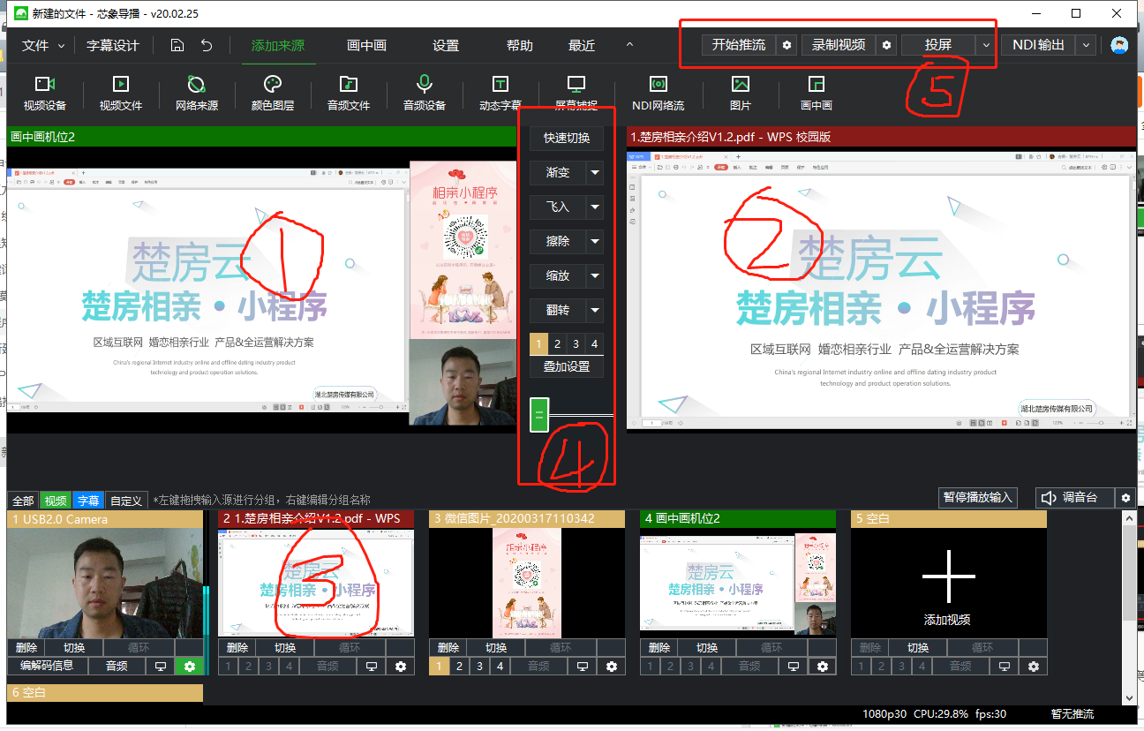The height and width of the screenshot is (731, 1144).
Task: Filter inputs by the 视频 group tab
Action: click(56, 501)
